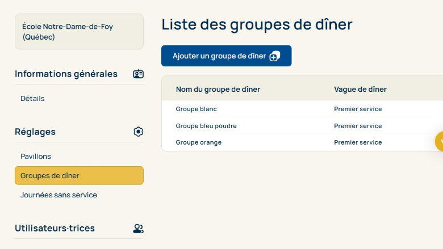443x249 pixels.
Task: Click the Réglages section heading
Action: pos(35,132)
